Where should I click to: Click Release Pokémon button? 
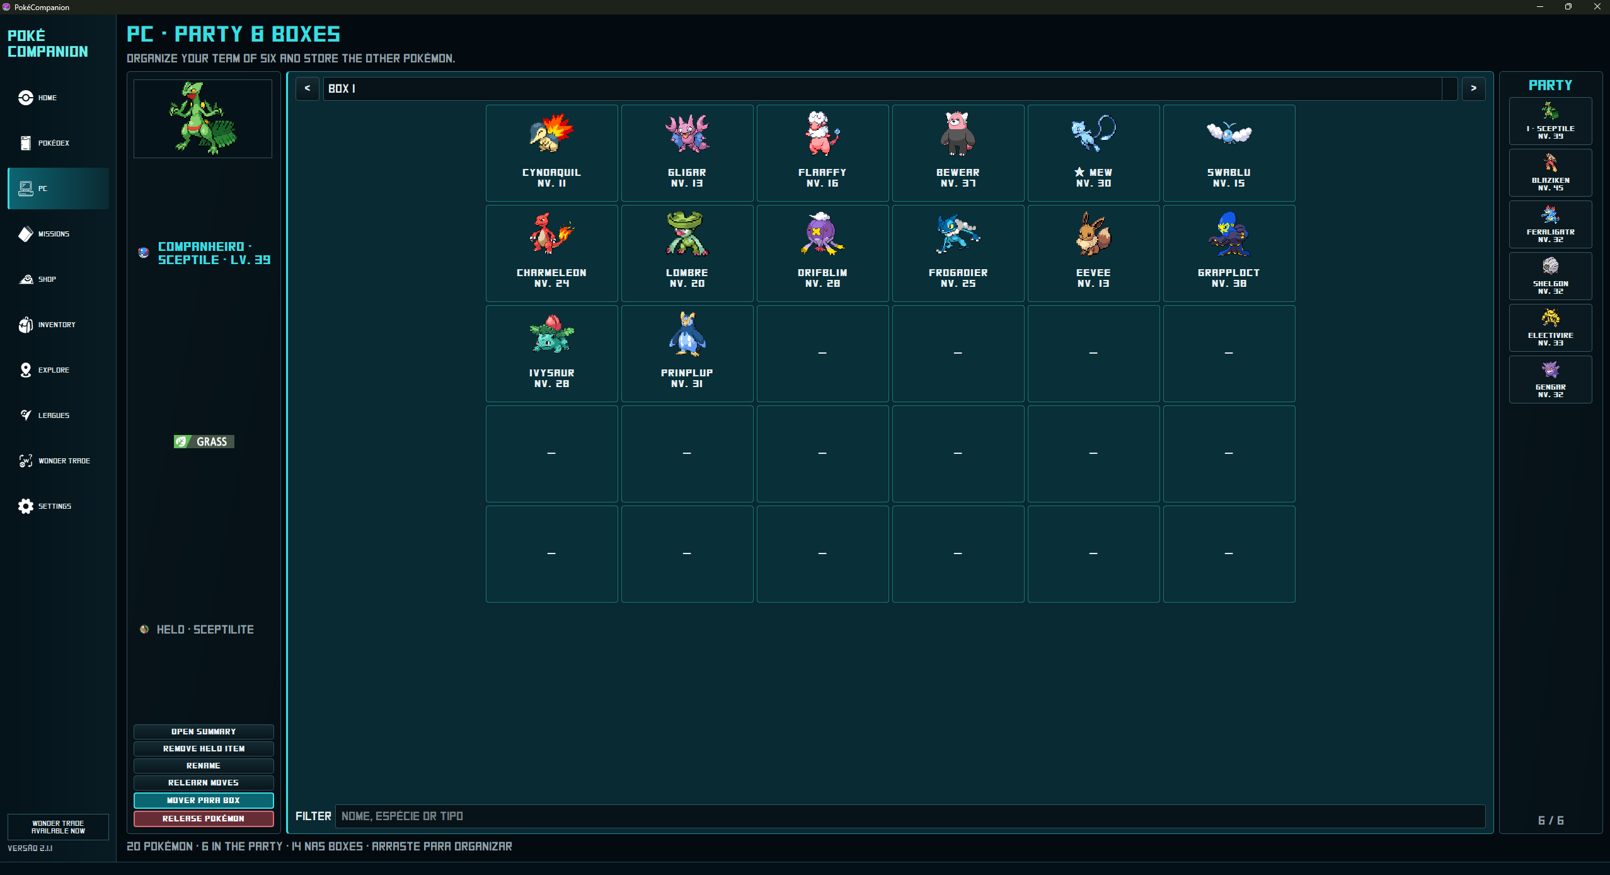pos(204,819)
